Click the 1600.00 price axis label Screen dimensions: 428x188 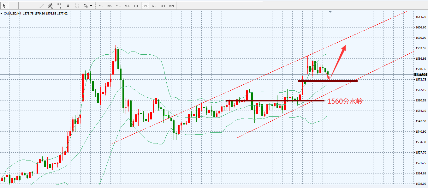(421, 38)
